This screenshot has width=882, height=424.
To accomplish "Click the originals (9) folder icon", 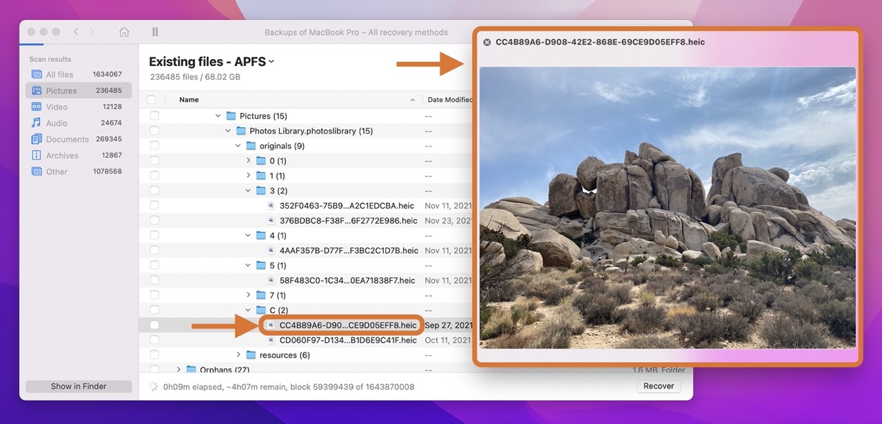I will 251,146.
